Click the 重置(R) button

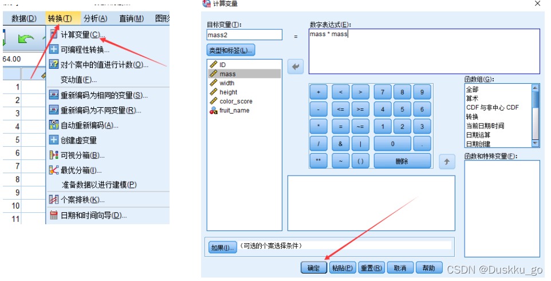(x=371, y=268)
